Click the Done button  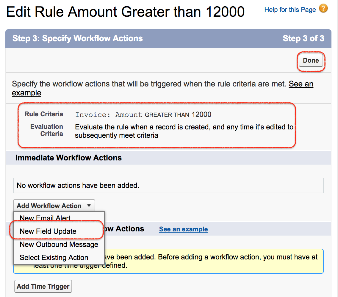coord(311,60)
